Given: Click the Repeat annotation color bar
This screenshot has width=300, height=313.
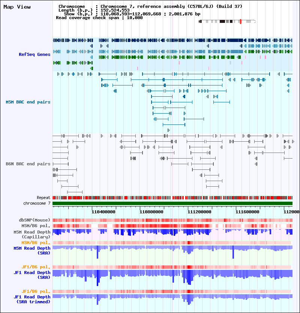Looking at the screenshot, I should (172, 198).
